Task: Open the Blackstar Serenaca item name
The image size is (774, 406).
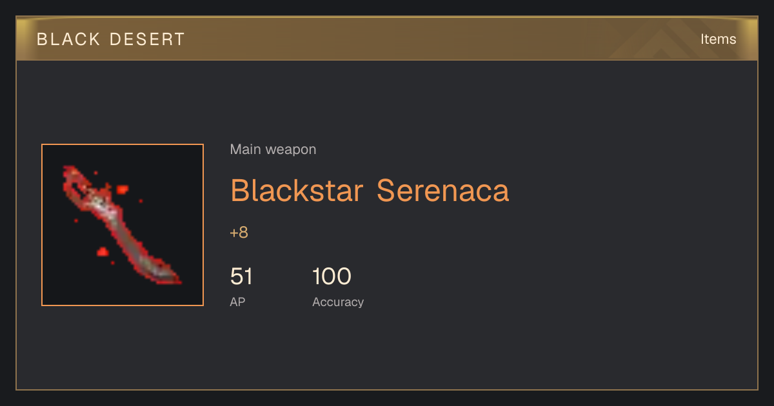Action: coord(370,191)
